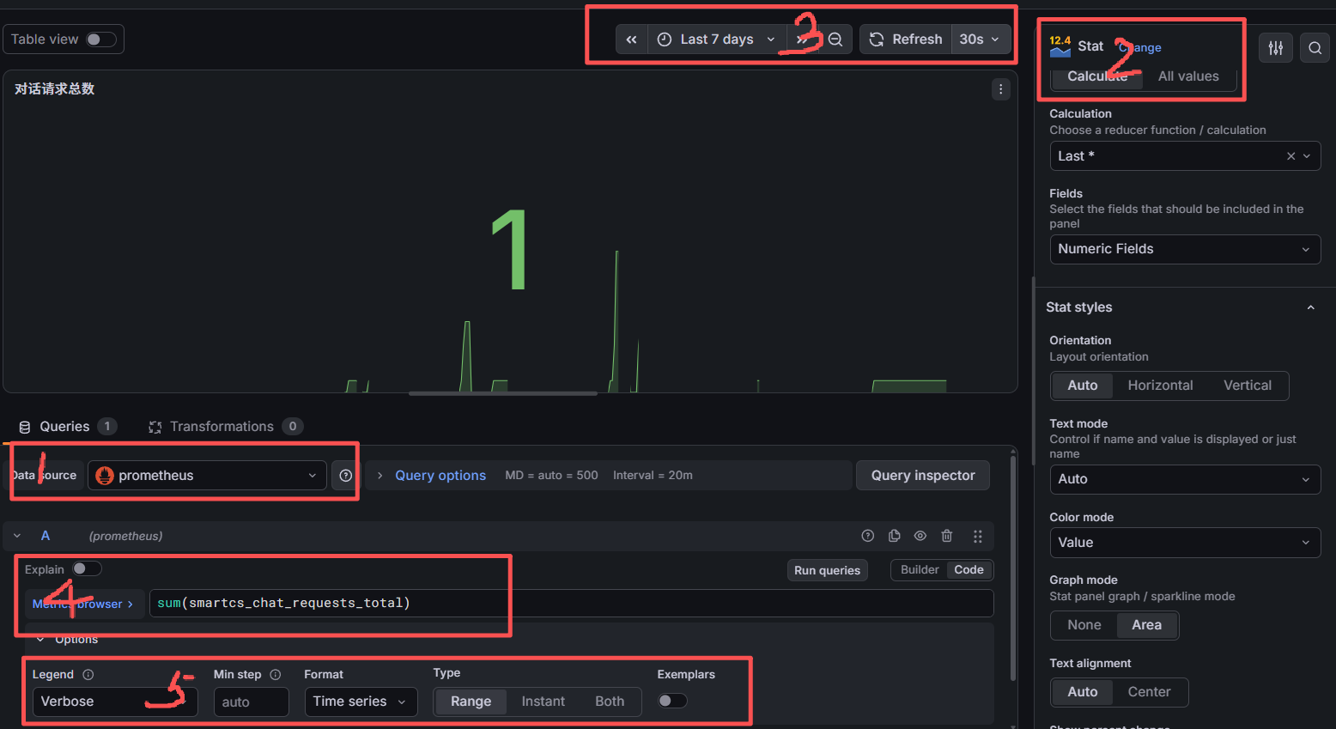Set Text alignment to Auto
This screenshot has height=729, width=1336.
pyautogui.click(x=1082, y=692)
